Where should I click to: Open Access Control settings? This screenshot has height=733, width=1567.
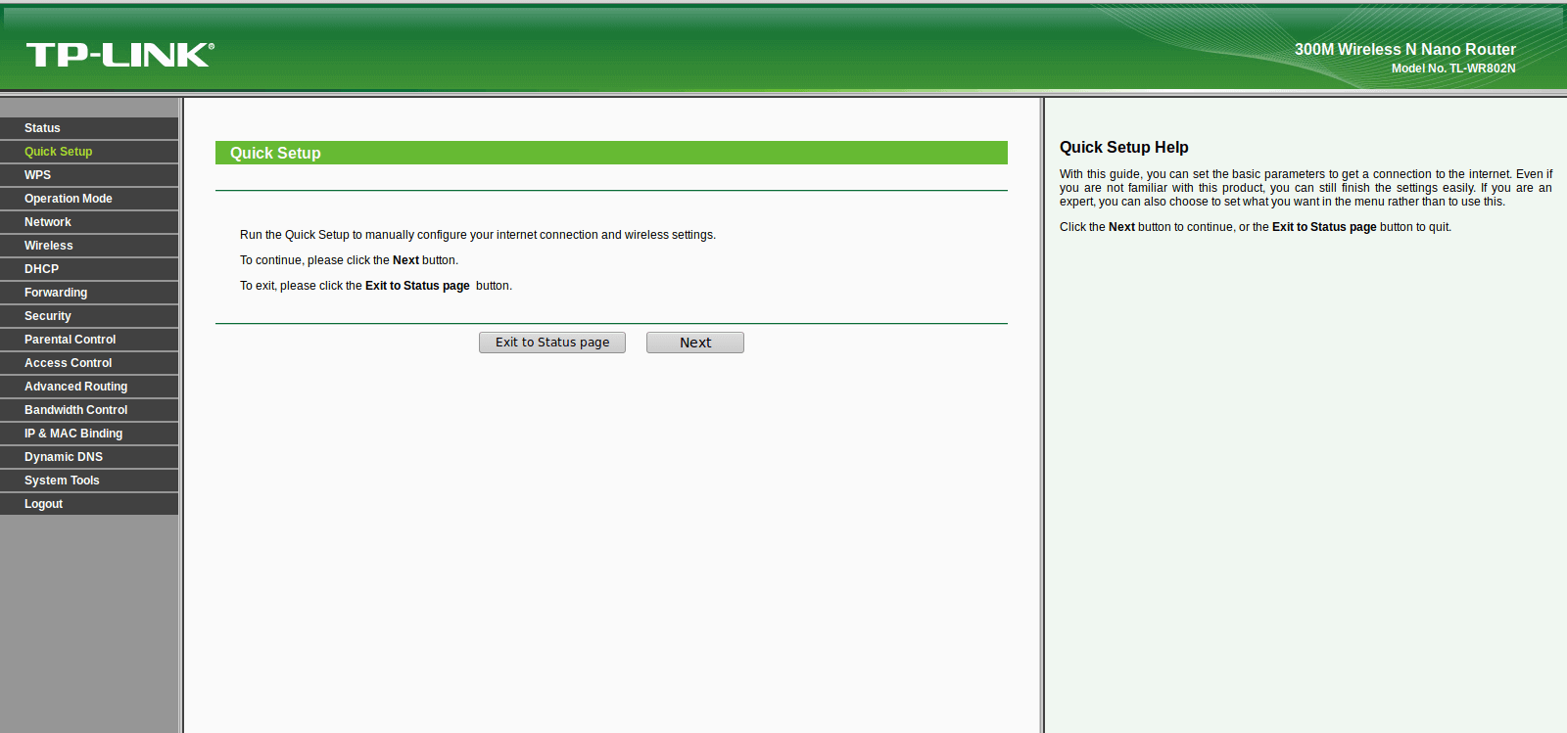click(89, 363)
